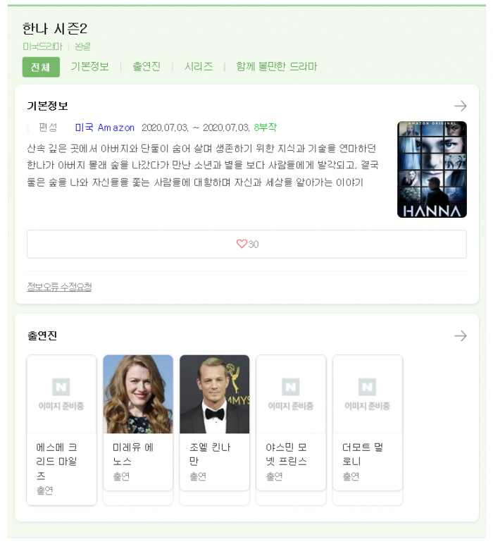Click the 8부작 episode link
Viewport: 493px width, 544px height.
(266, 128)
